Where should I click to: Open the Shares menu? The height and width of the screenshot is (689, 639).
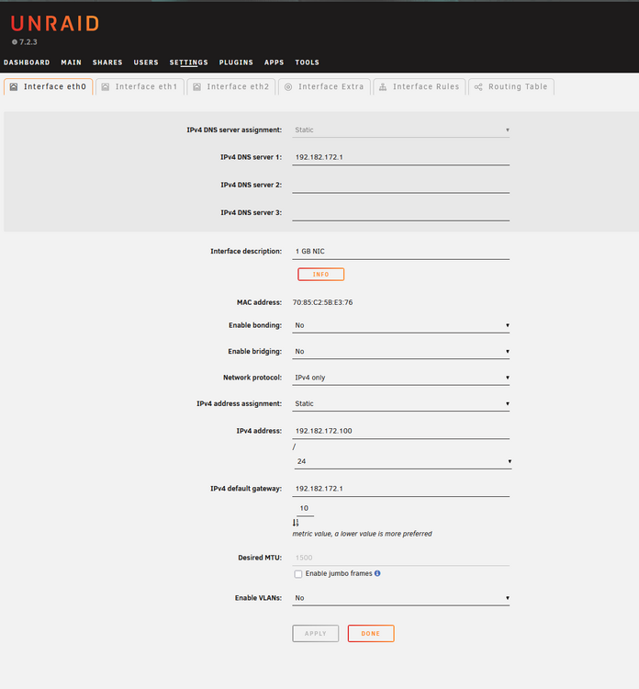click(107, 62)
